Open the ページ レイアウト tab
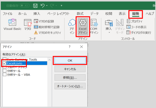The width and height of the screenshot is (156, 108). 58,14
